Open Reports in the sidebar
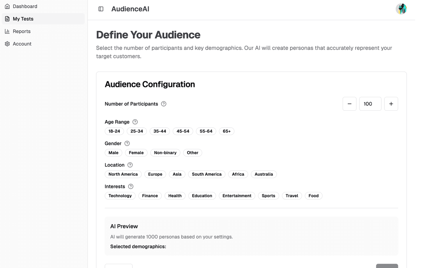421x268 pixels. 43,31
